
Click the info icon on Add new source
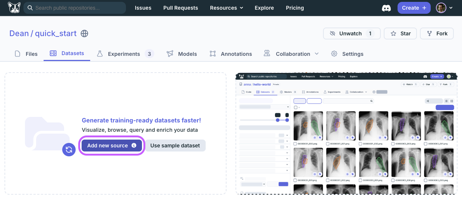click(x=134, y=146)
